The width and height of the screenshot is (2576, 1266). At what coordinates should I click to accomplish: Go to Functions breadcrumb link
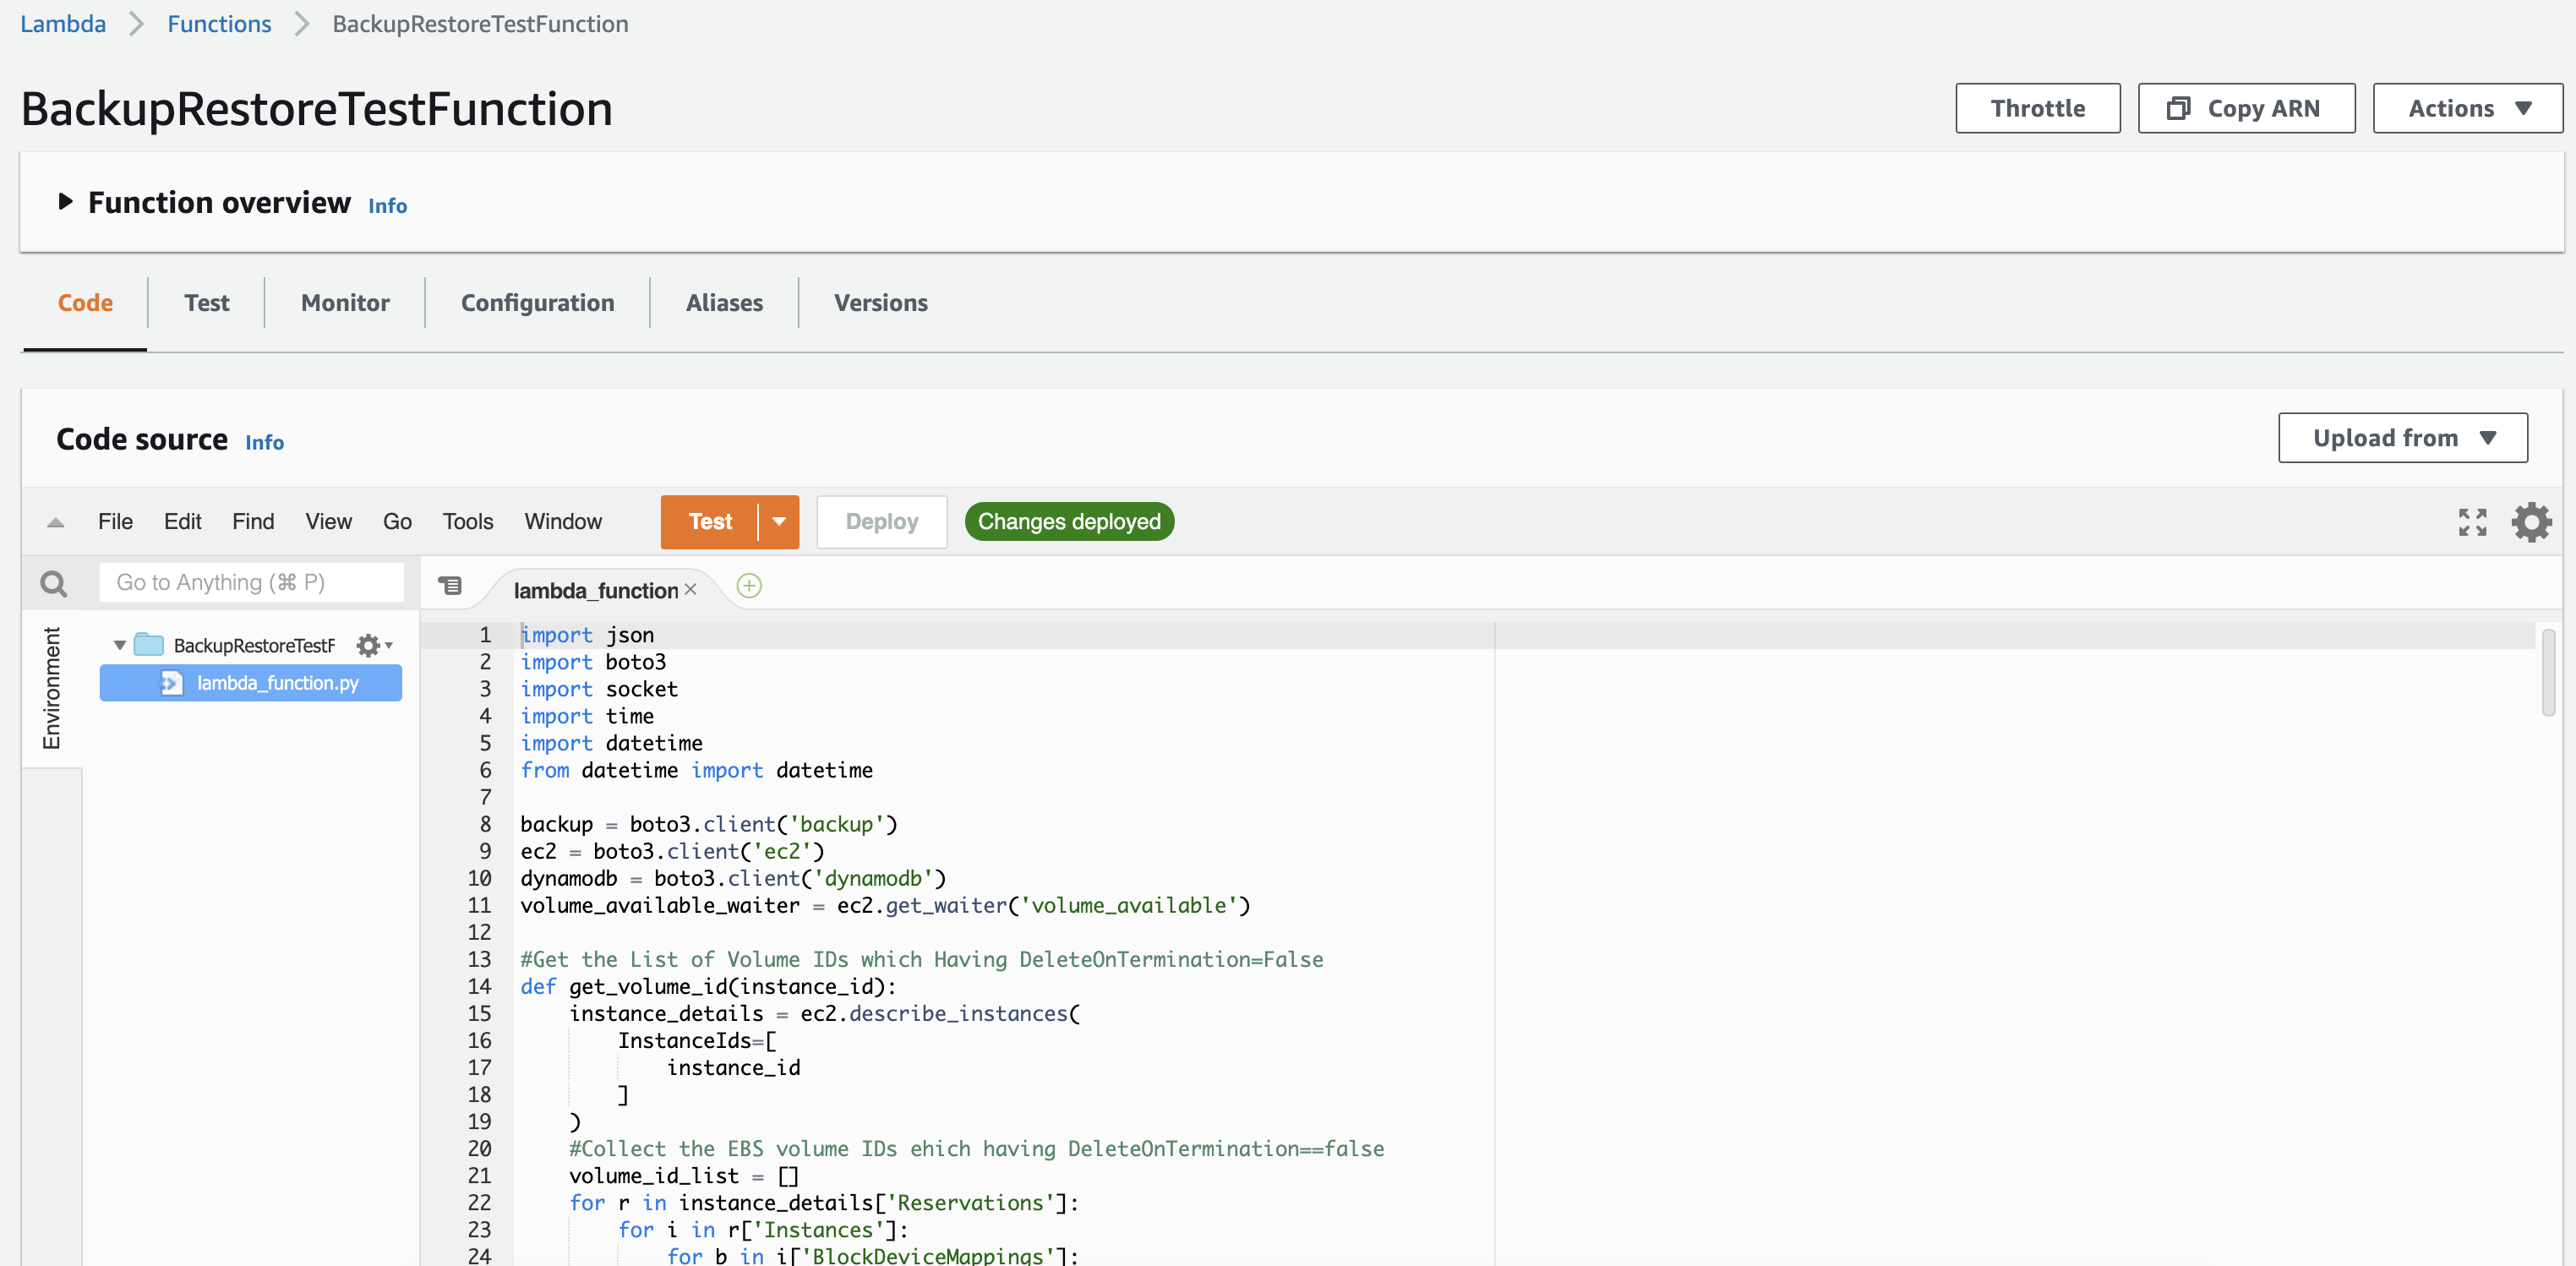click(x=219, y=24)
